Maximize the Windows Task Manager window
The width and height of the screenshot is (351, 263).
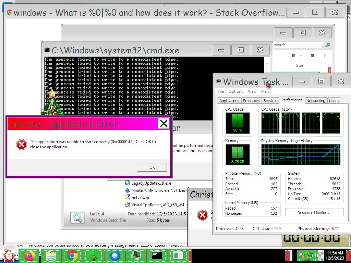pos(321,82)
